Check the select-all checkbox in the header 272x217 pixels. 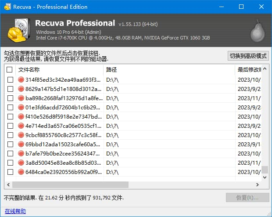9,70
